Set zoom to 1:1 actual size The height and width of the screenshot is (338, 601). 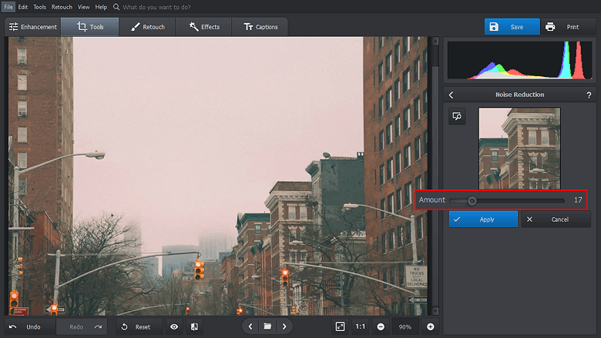361,326
